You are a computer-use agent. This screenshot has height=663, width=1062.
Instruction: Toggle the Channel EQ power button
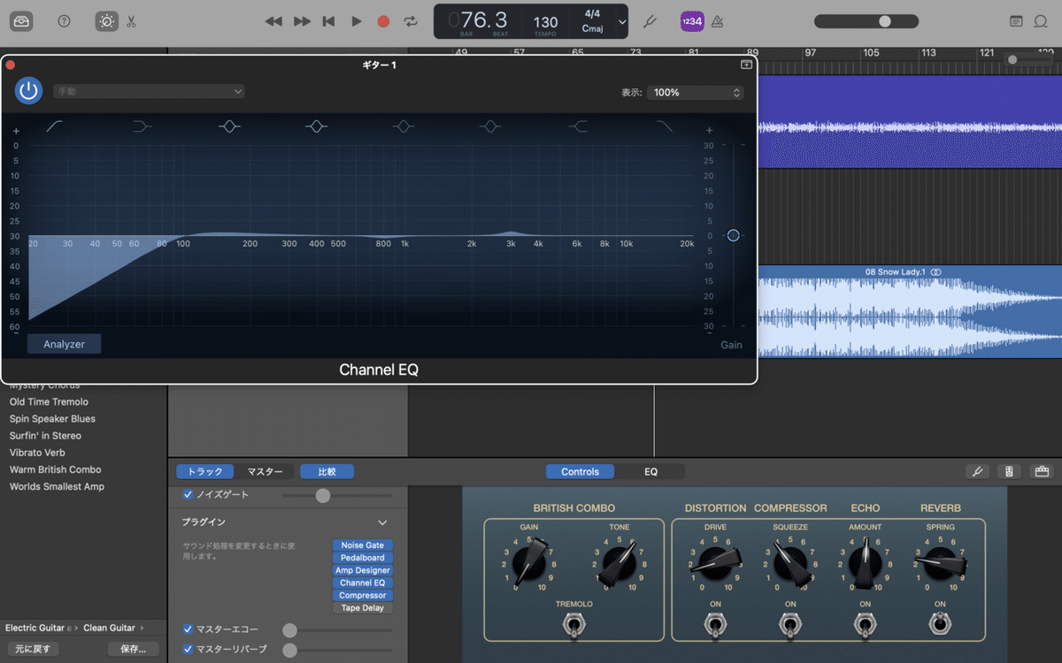tap(28, 90)
